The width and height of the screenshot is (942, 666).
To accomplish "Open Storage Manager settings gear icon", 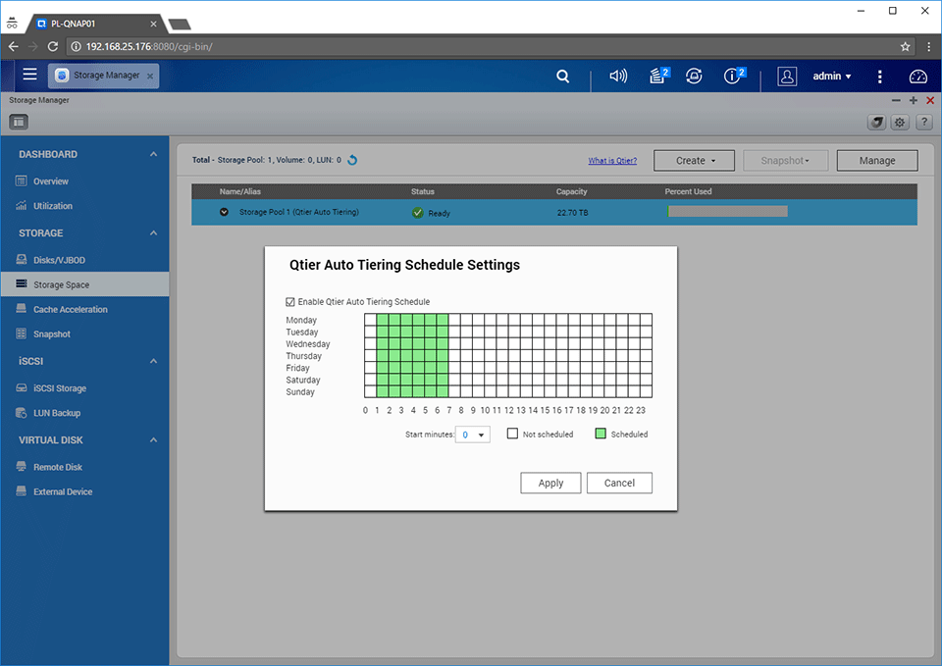I will pyautogui.click(x=900, y=123).
